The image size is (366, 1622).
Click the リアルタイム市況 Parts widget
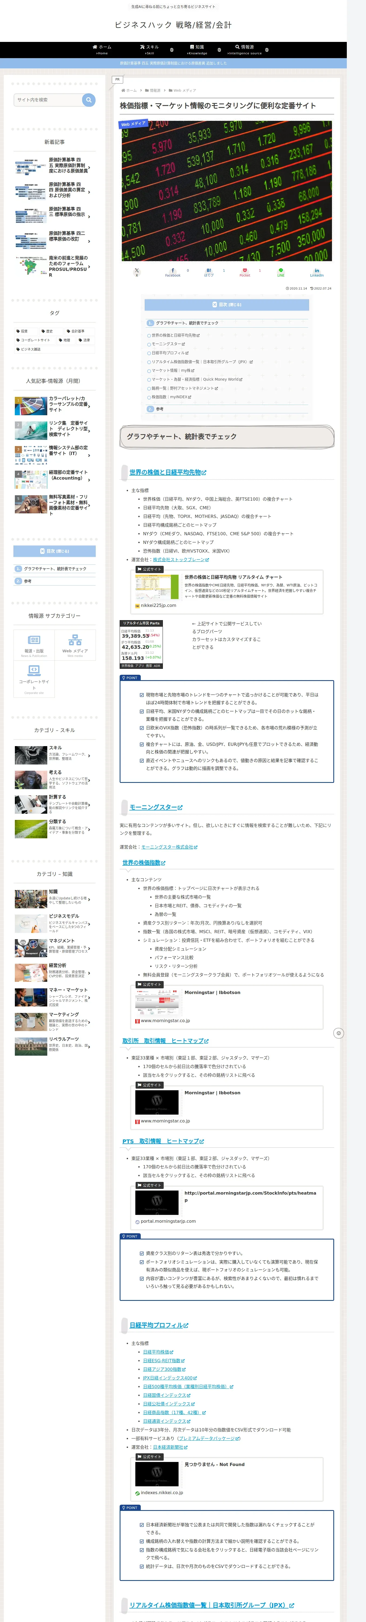tap(141, 644)
